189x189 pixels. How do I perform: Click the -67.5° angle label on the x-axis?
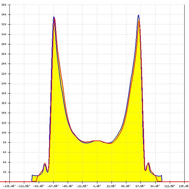[53, 186]
